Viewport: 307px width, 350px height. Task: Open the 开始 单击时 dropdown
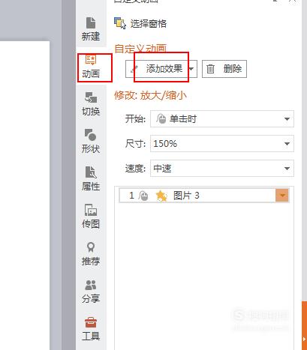coord(222,119)
